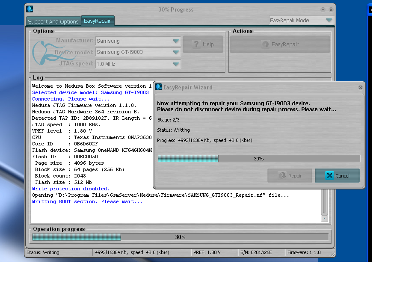Viewport: 394px width, 281px height.
Task: Click the '30% Progress' window title
Action: click(x=176, y=9)
